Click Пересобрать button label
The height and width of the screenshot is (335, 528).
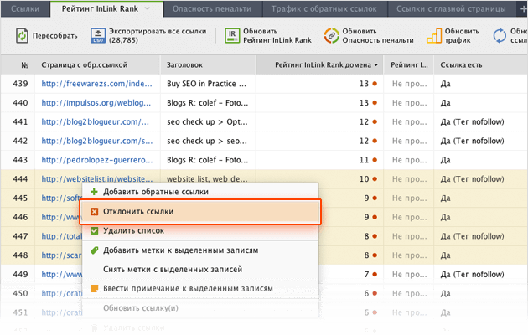[54, 36]
